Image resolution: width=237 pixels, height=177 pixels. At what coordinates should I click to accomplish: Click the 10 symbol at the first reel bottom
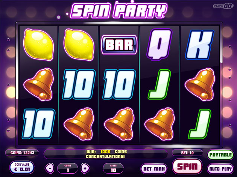pos(39,124)
